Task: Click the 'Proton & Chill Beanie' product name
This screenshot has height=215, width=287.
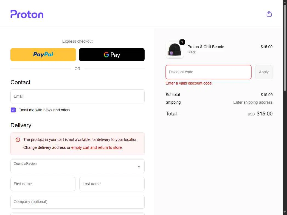Action: (x=206, y=47)
